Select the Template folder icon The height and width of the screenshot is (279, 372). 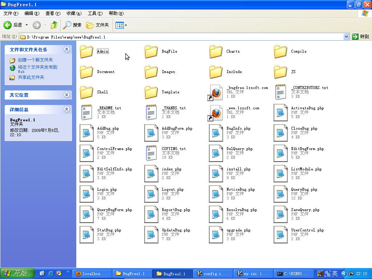click(151, 92)
